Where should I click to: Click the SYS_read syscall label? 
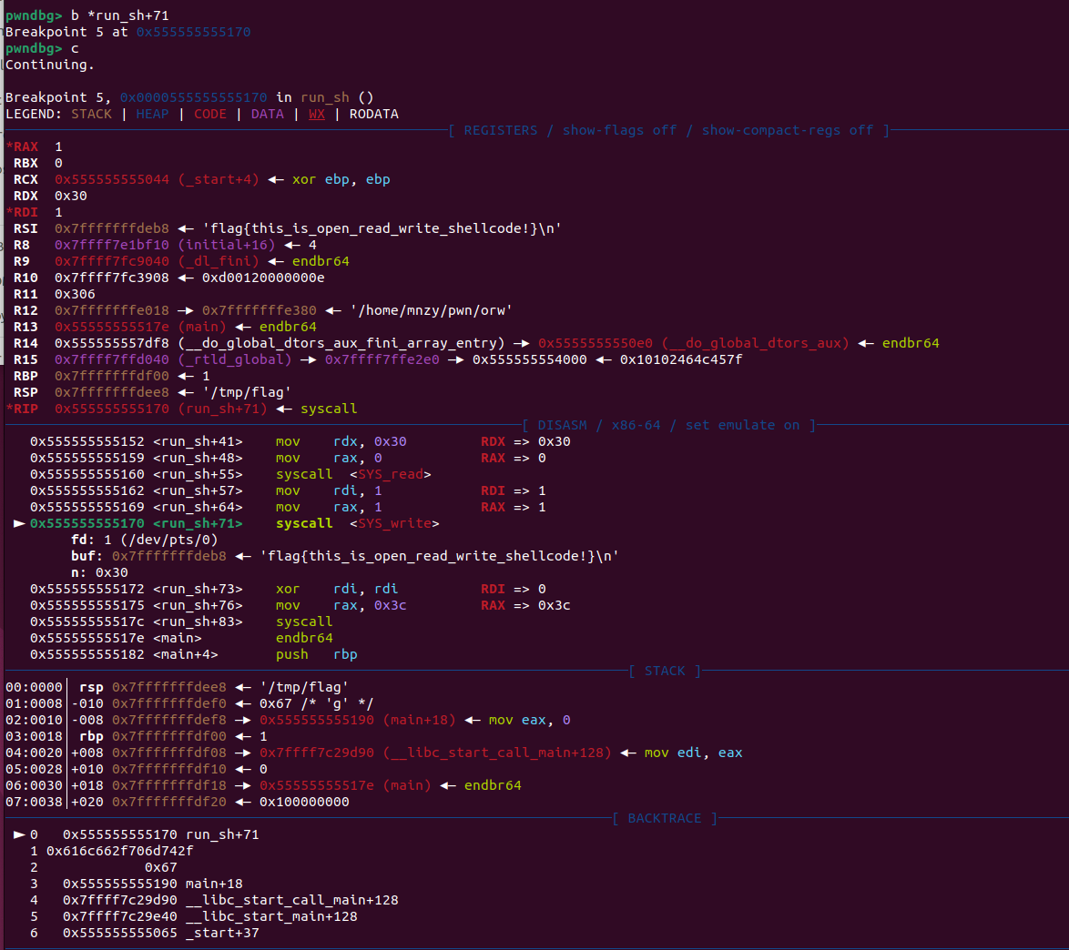point(390,474)
